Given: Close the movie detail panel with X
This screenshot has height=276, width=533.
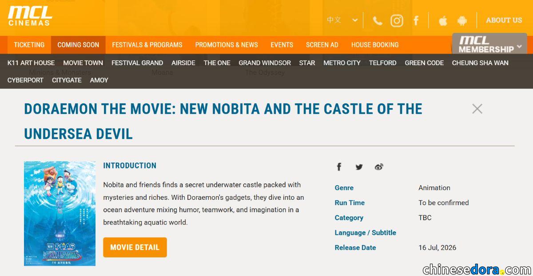Looking at the screenshot, I should [477, 109].
